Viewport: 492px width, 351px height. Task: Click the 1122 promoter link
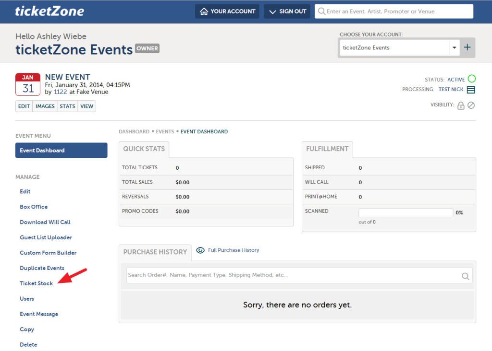coord(60,92)
